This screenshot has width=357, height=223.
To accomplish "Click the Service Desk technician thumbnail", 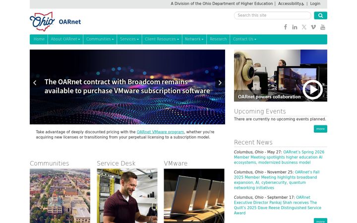I will (x=127, y=196).
